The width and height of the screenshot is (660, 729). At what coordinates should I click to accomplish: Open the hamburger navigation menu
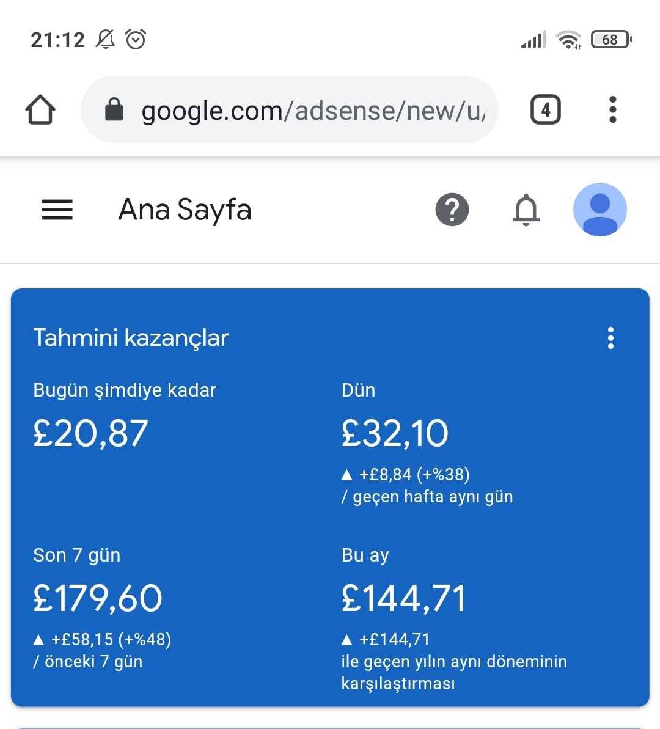pyautogui.click(x=57, y=210)
